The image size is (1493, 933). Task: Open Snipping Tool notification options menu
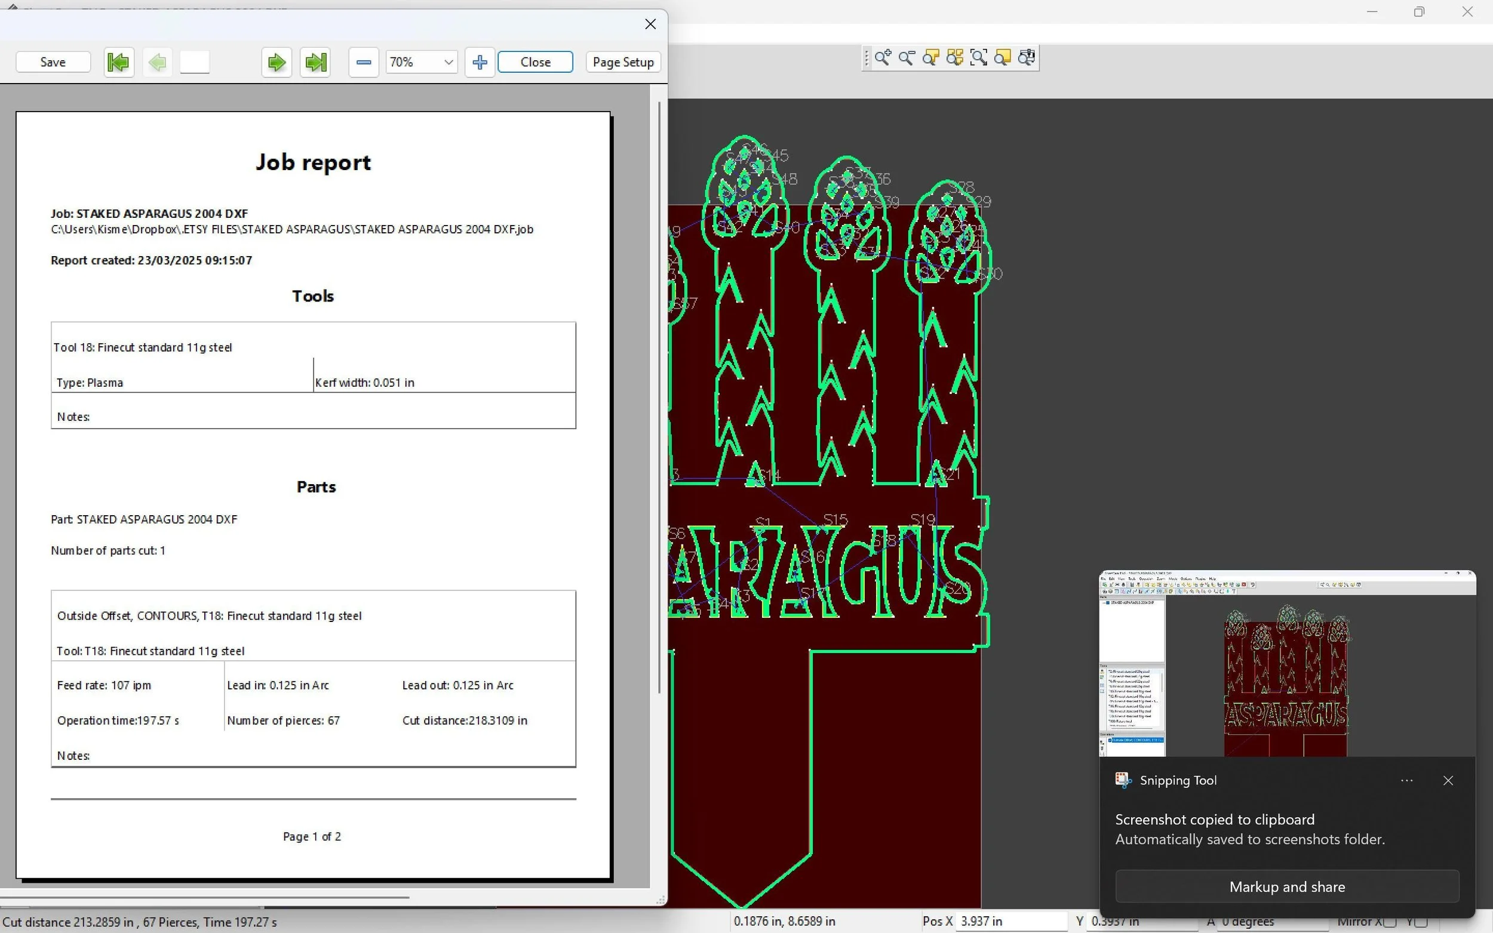click(x=1406, y=781)
